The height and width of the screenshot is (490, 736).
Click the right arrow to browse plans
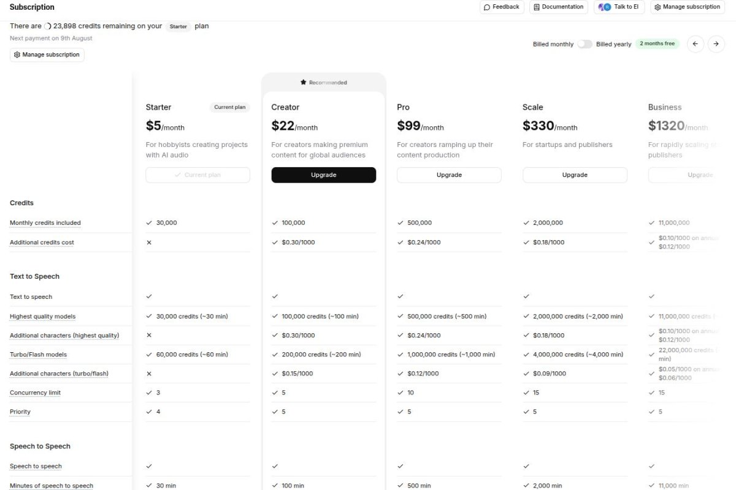coord(716,43)
